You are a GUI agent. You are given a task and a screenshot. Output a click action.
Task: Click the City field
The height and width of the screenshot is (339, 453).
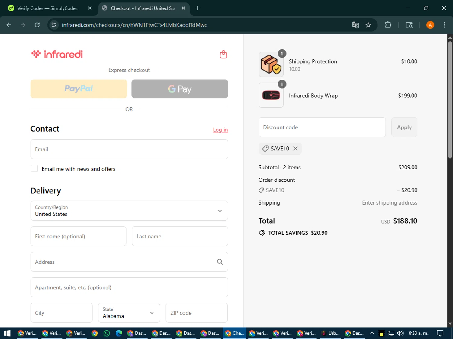[61, 313]
